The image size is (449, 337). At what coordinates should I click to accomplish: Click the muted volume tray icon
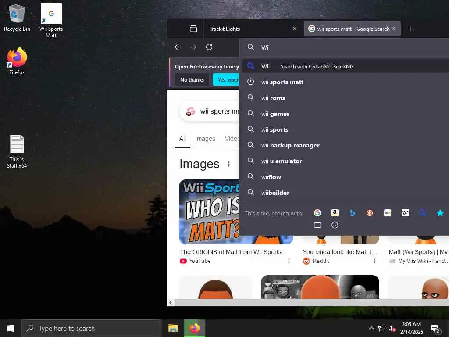[392, 328]
